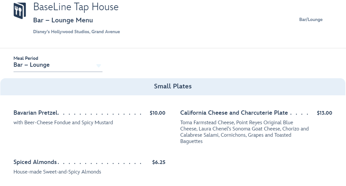346x186 pixels.
Task: Click the Bar/Lounge label at top right
Action: pos(311,20)
